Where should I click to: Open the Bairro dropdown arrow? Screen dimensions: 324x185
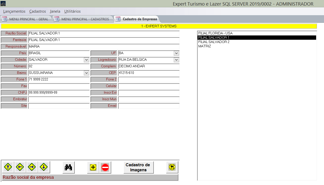(x=87, y=73)
